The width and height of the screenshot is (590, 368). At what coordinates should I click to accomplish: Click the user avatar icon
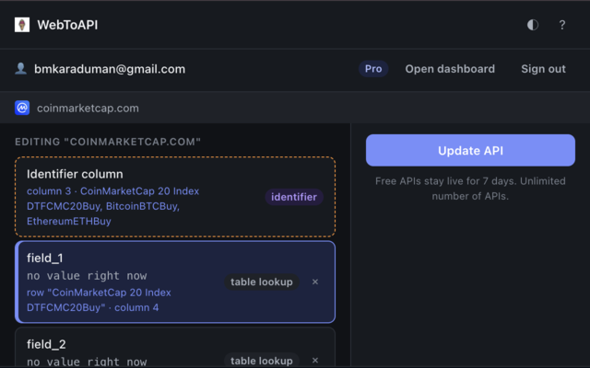[x=20, y=69]
